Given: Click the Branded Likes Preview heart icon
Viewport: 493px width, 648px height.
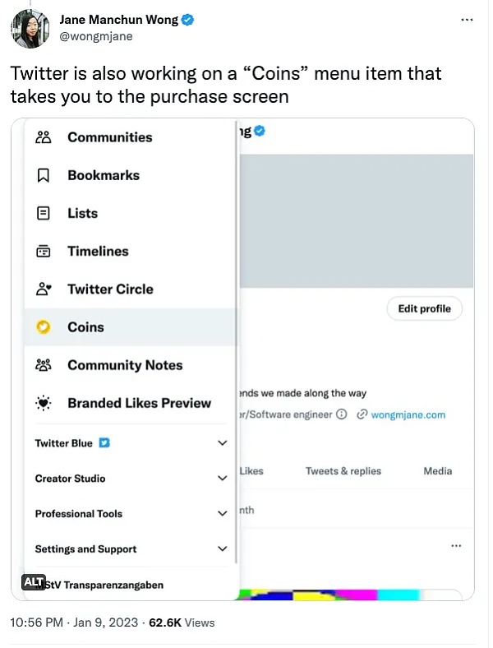Looking at the screenshot, I should [44, 403].
